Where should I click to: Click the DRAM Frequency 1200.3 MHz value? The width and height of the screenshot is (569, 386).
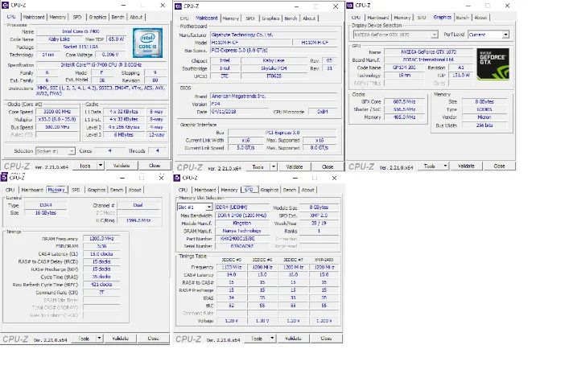click(101, 239)
